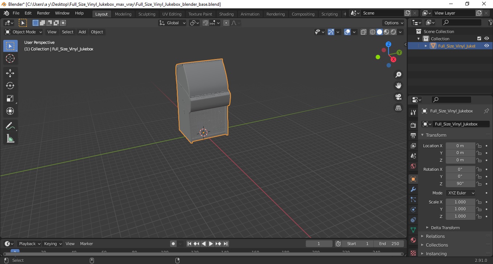Image resolution: width=493 pixels, height=264 pixels.
Task: Switch to rendered viewport shading
Action: coord(393,32)
